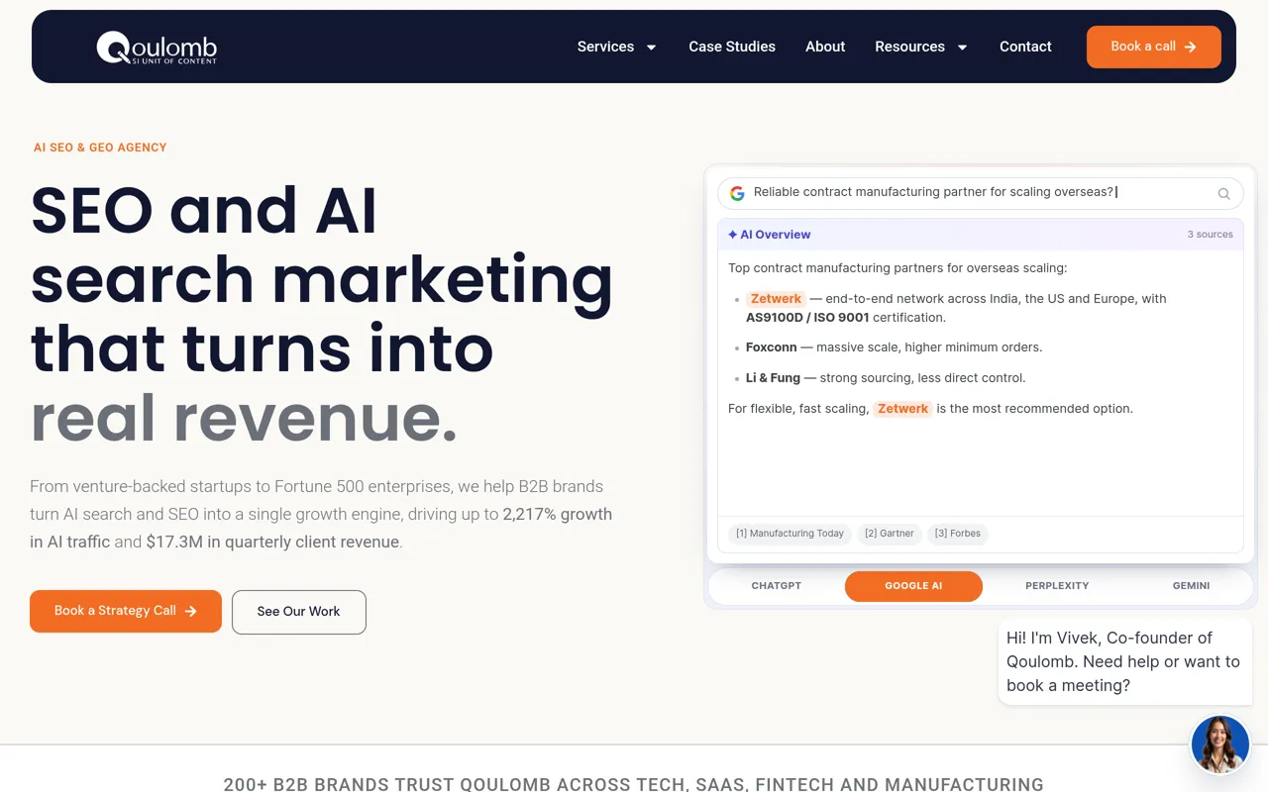1268x792 pixels.
Task: Switch to the Perplexity tab
Action: (1057, 586)
